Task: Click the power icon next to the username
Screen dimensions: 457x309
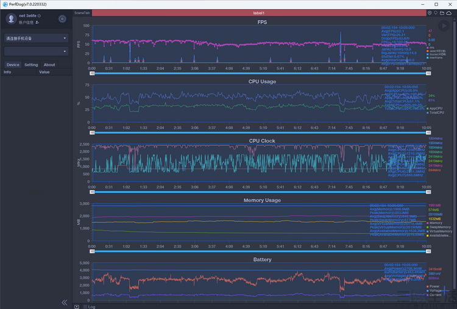Action: click(x=39, y=16)
